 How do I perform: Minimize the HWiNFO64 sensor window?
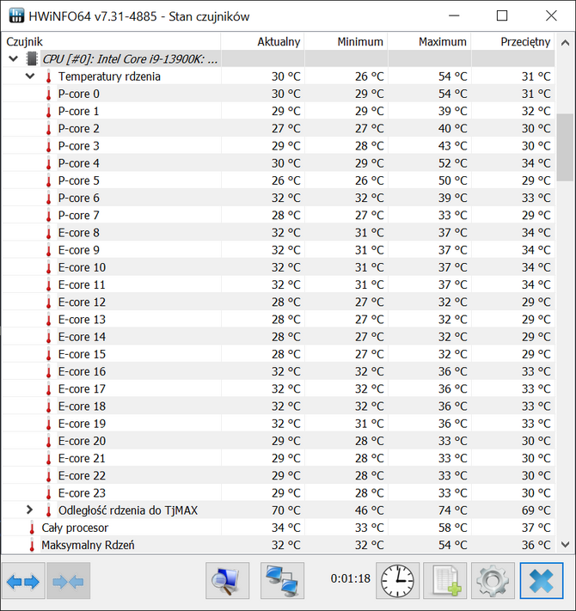tap(454, 16)
